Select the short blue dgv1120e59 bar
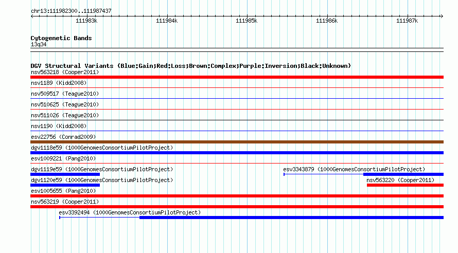Image resolution: width=458 pixels, height=253 pixels. coord(65,185)
